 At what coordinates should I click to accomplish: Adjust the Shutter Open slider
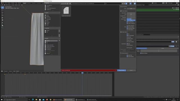pos(131,19)
